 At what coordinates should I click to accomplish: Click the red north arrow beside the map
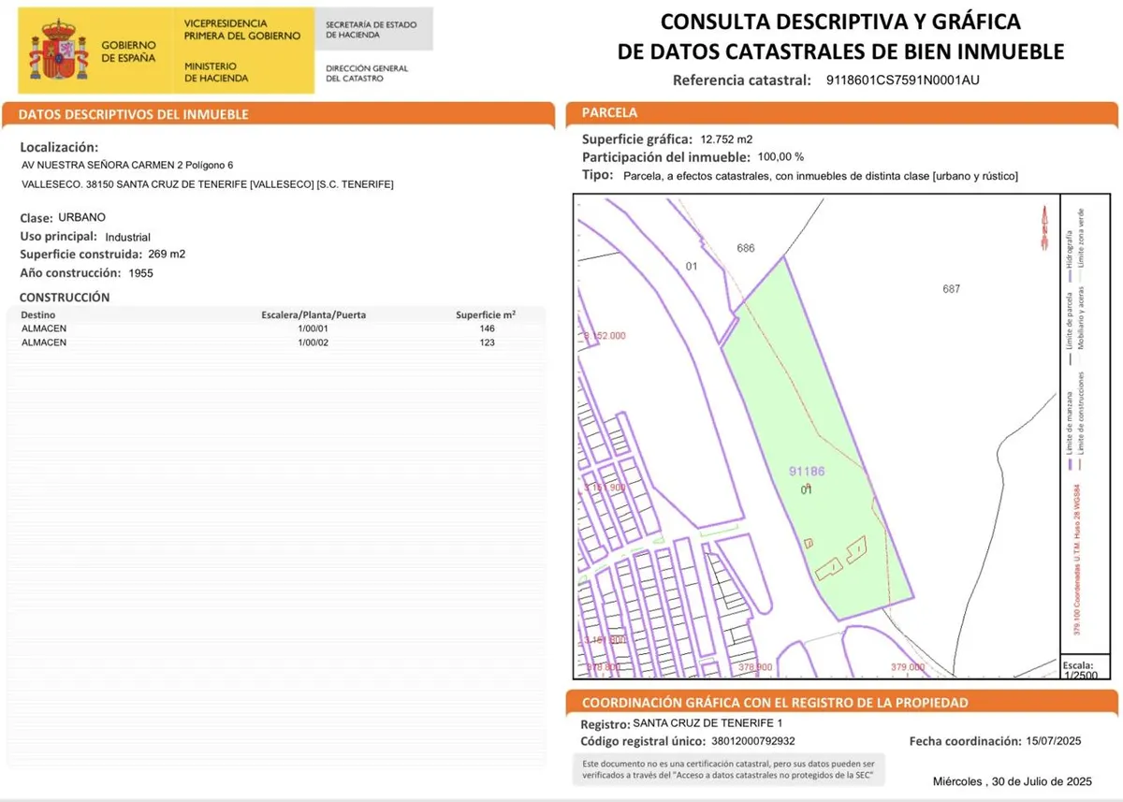tap(1042, 230)
